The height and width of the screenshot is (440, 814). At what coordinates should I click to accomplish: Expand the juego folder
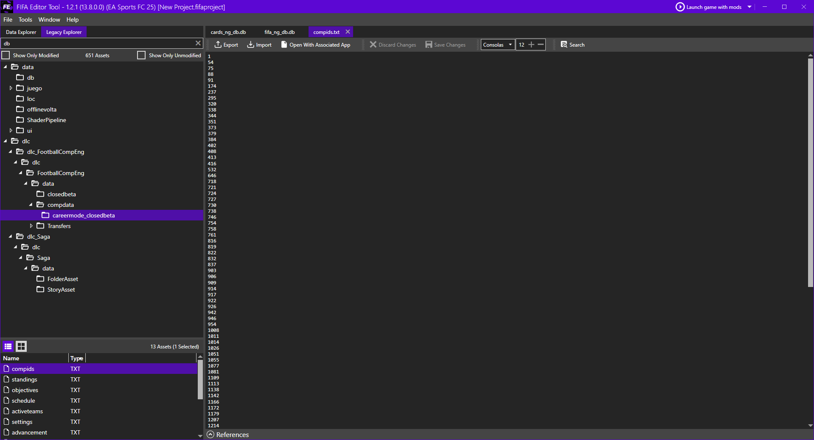click(x=11, y=88)
